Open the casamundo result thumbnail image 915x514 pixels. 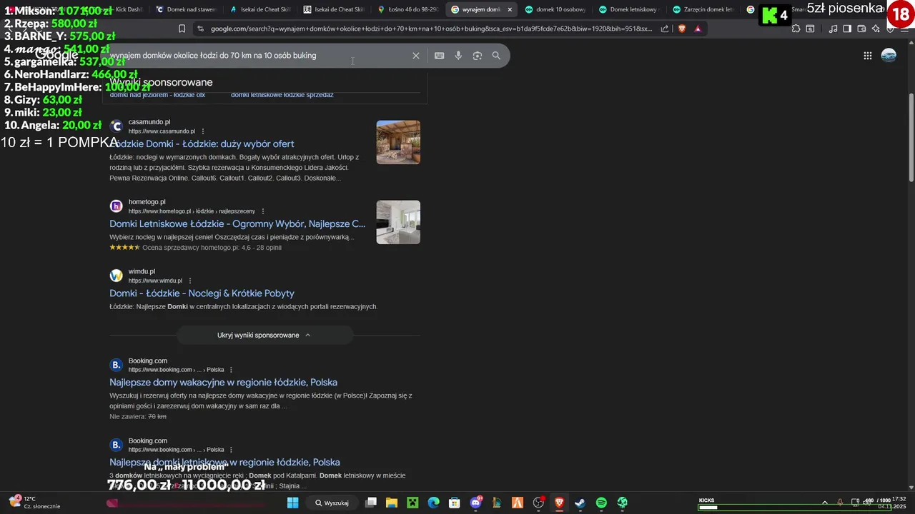coord(398,142)
